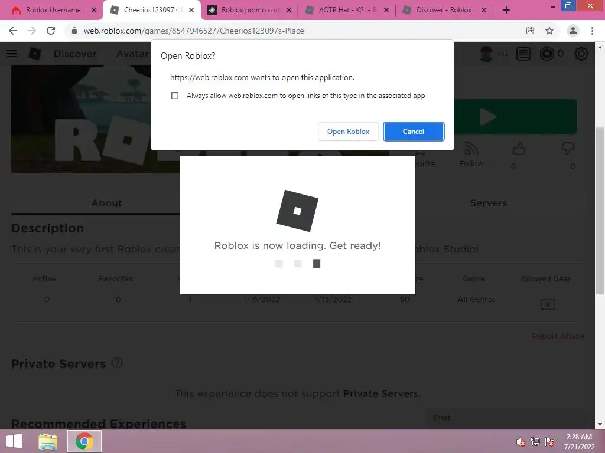Open Avatar in Roblox navbar
Image resolution: width=605 pixels, height=453 pixels.
(x=132, y=54)
